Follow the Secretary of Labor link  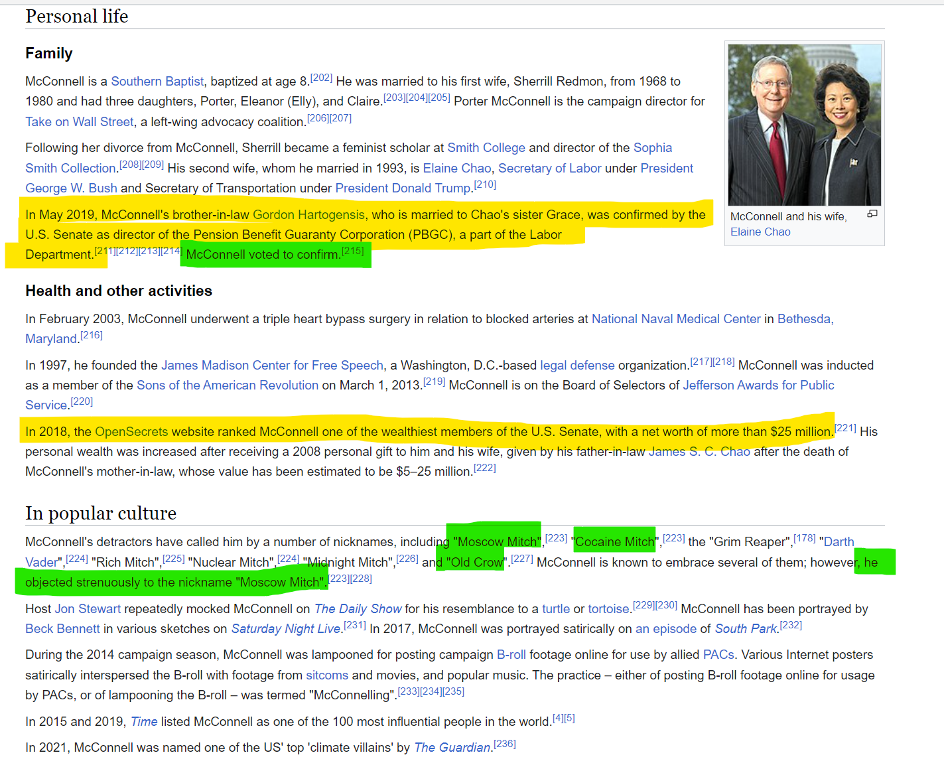coord(550,168)
